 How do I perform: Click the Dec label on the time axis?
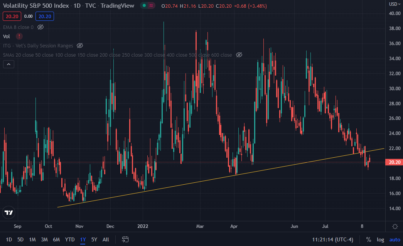[x=110, y=226]
